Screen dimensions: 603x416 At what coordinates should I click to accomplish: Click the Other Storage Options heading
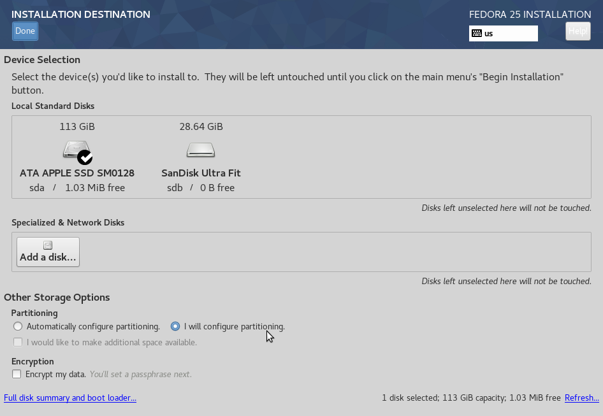pos(57,298)
